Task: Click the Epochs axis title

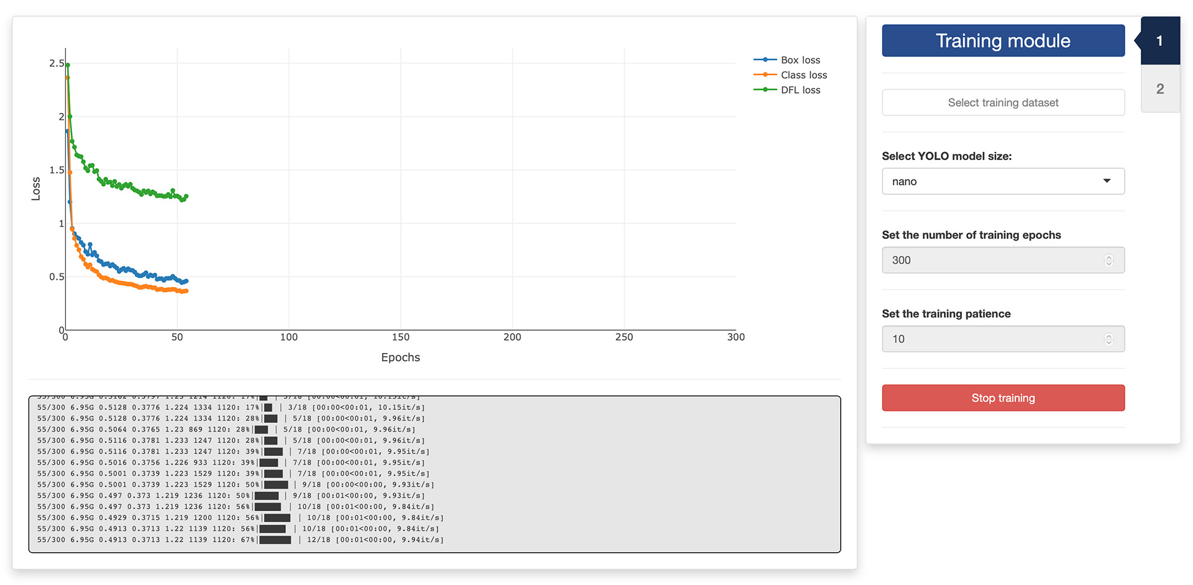Action: pos(401,357)
